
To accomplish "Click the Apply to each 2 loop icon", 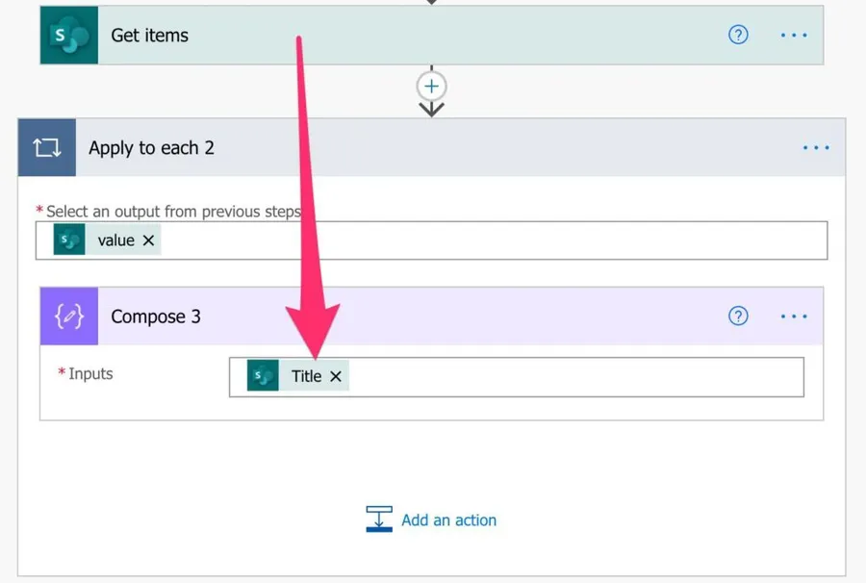I will click(47, 148).
